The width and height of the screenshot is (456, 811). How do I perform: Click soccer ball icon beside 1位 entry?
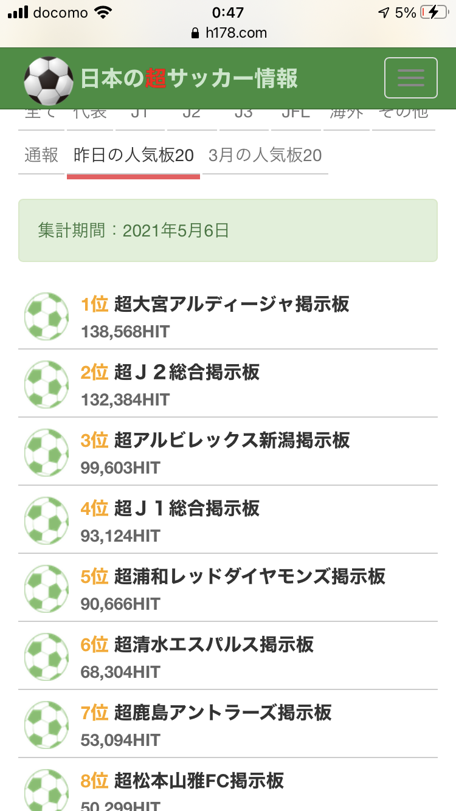click(x=46, y=317)
